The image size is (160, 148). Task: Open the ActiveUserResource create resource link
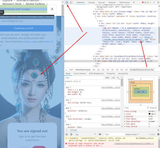coord(134,144)
